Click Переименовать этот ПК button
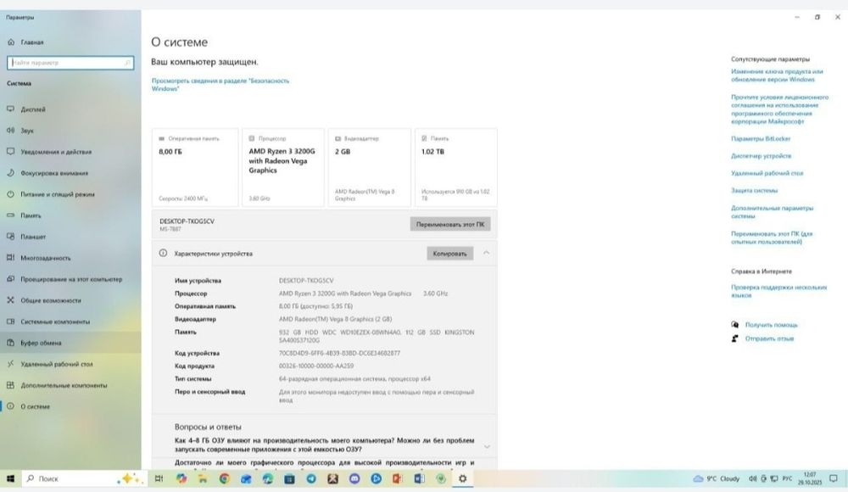848x492 pixels. pos(450,224)
